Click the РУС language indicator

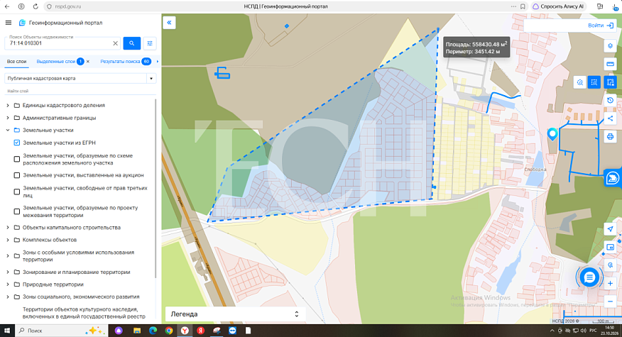tap(593, 331)
